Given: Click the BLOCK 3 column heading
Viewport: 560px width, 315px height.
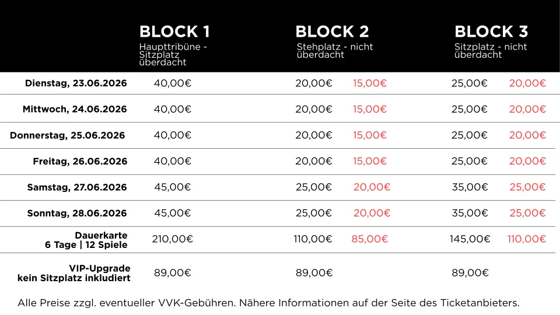Looking at the screenshot, I should [x=492, y=32].
